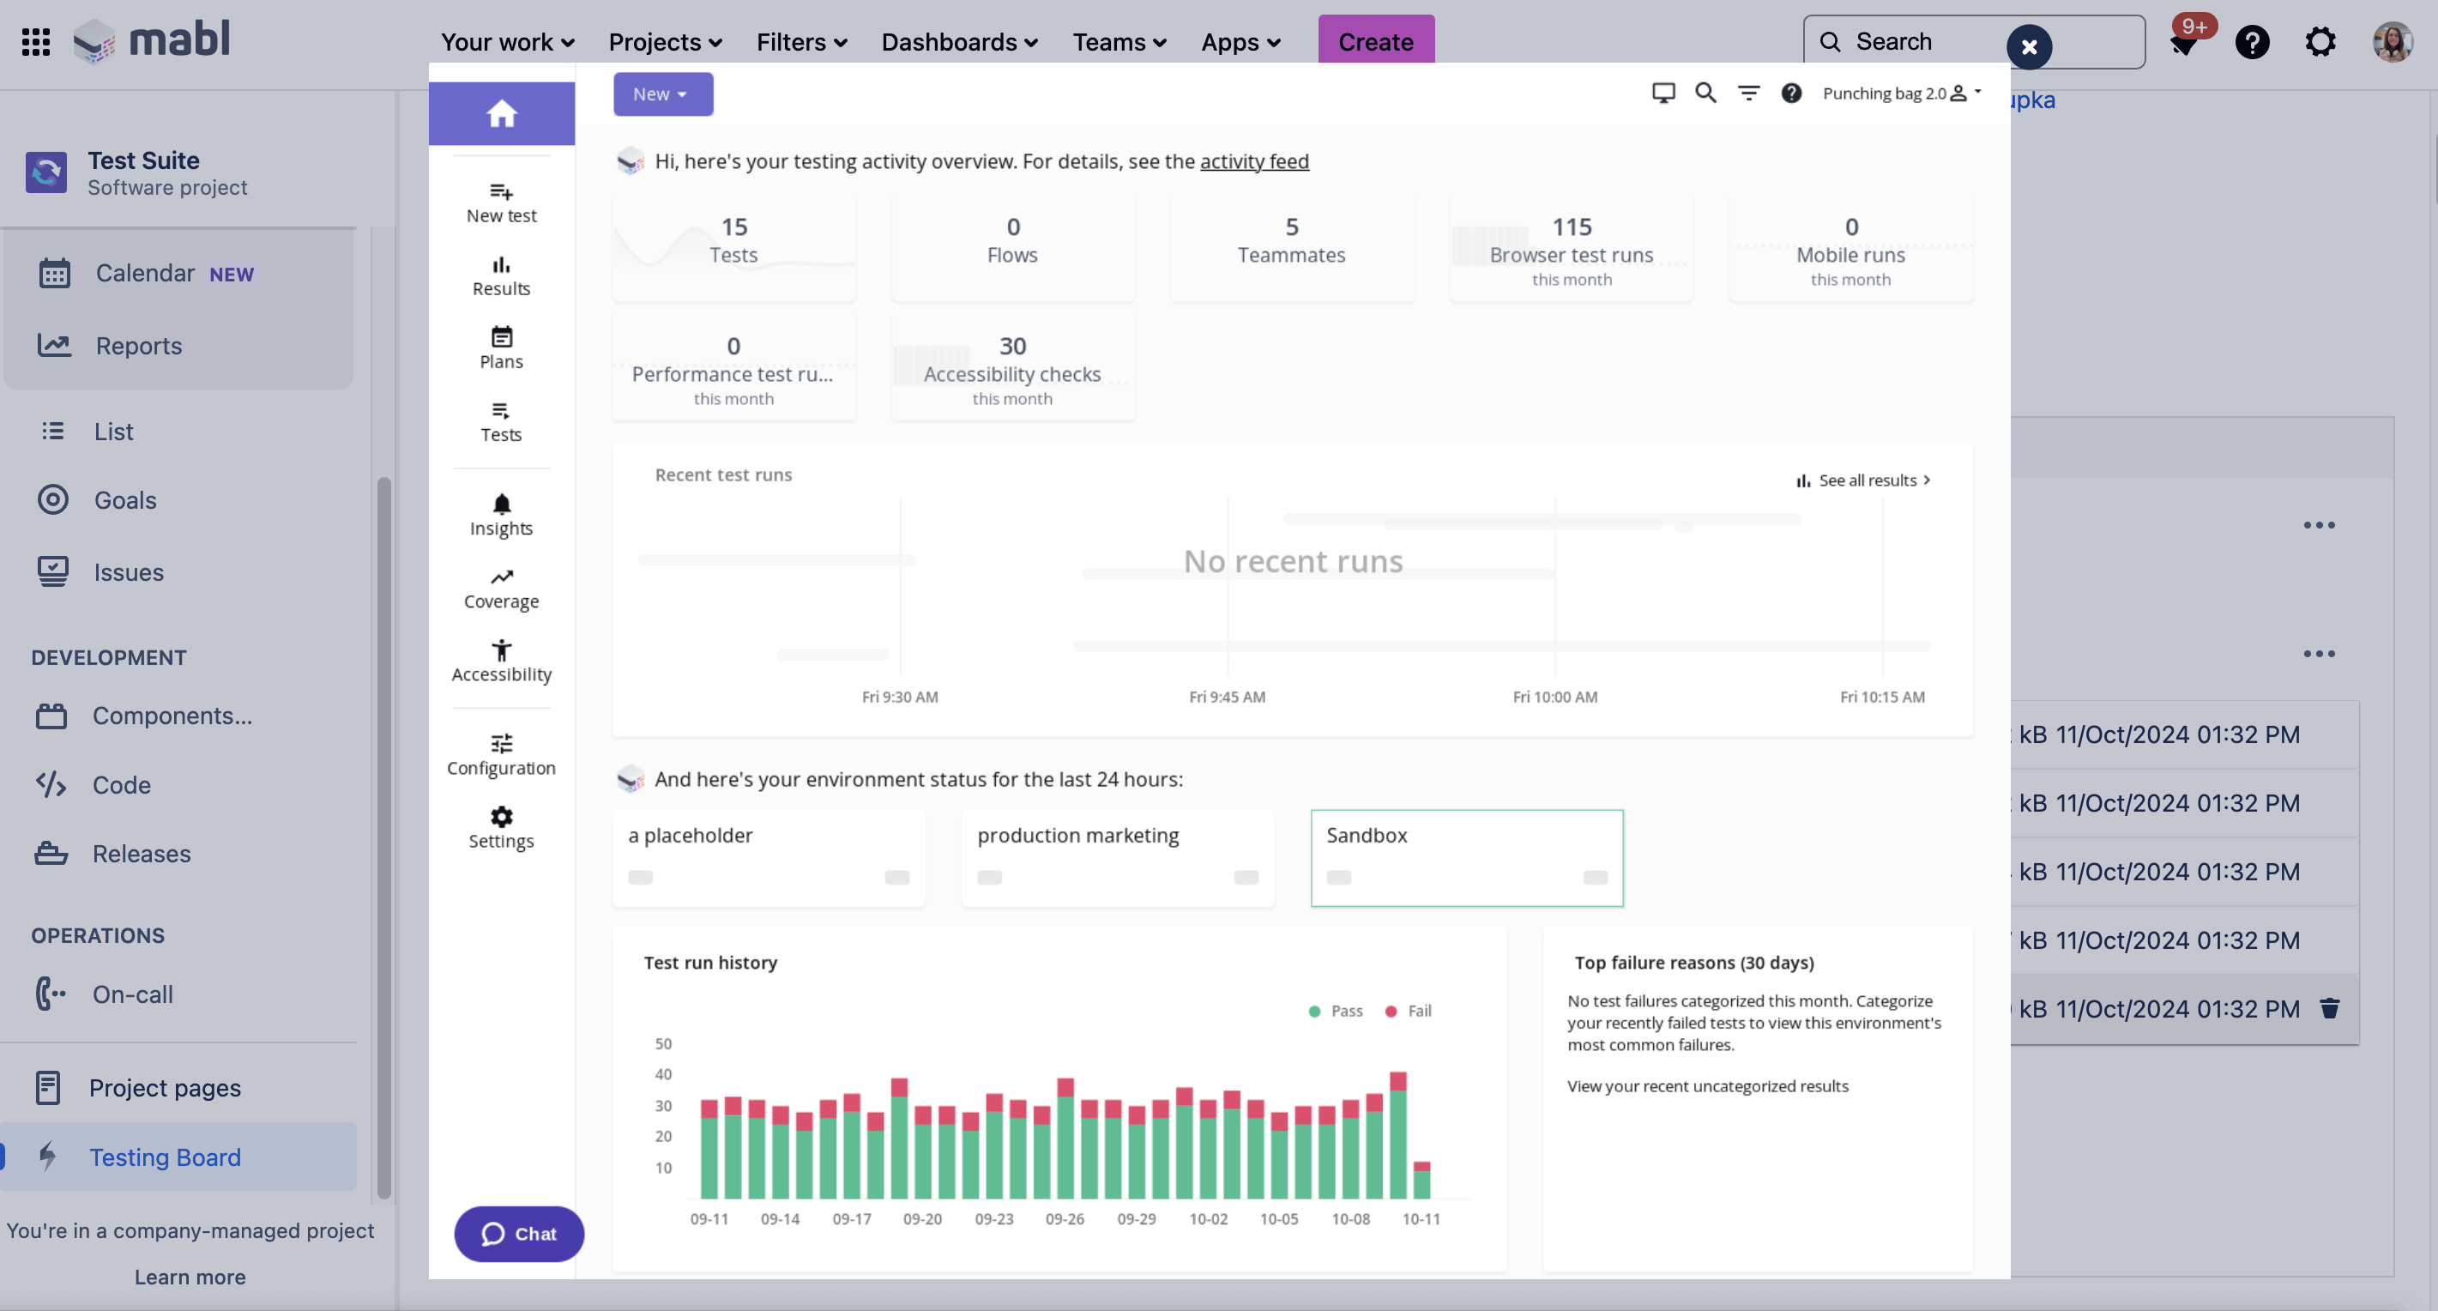
Task: Open Accessibility in mabl sidebar
Action: (x=502, y=661)
